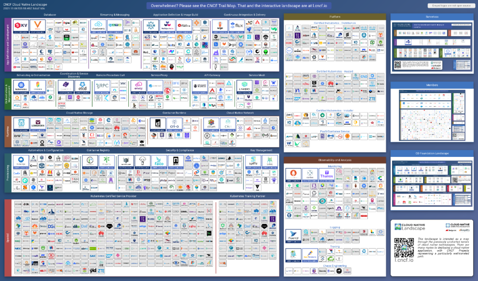Click the CD Foundation Landscape header
The width and height of the screenshot is (478, 281).
(432, 153)
